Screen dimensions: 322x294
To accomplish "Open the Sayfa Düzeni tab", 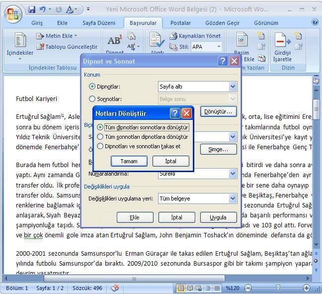I will pos(99,23).
